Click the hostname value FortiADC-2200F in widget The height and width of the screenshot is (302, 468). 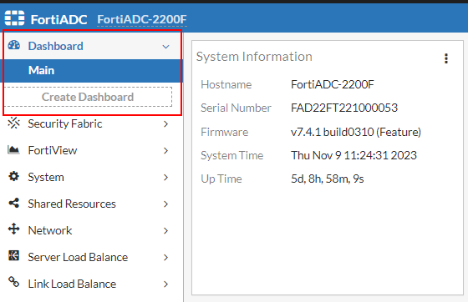pyautogui.click(x=333, y=84)
